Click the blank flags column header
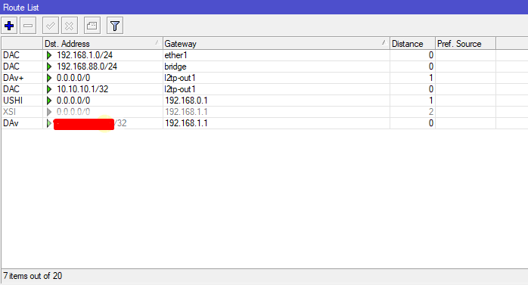This screenshot has height=285, width=528. (x=22, y=44)
